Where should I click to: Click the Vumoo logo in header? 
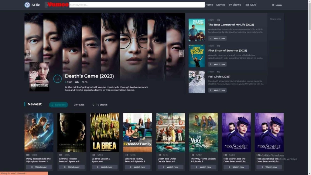click(58, 5)
